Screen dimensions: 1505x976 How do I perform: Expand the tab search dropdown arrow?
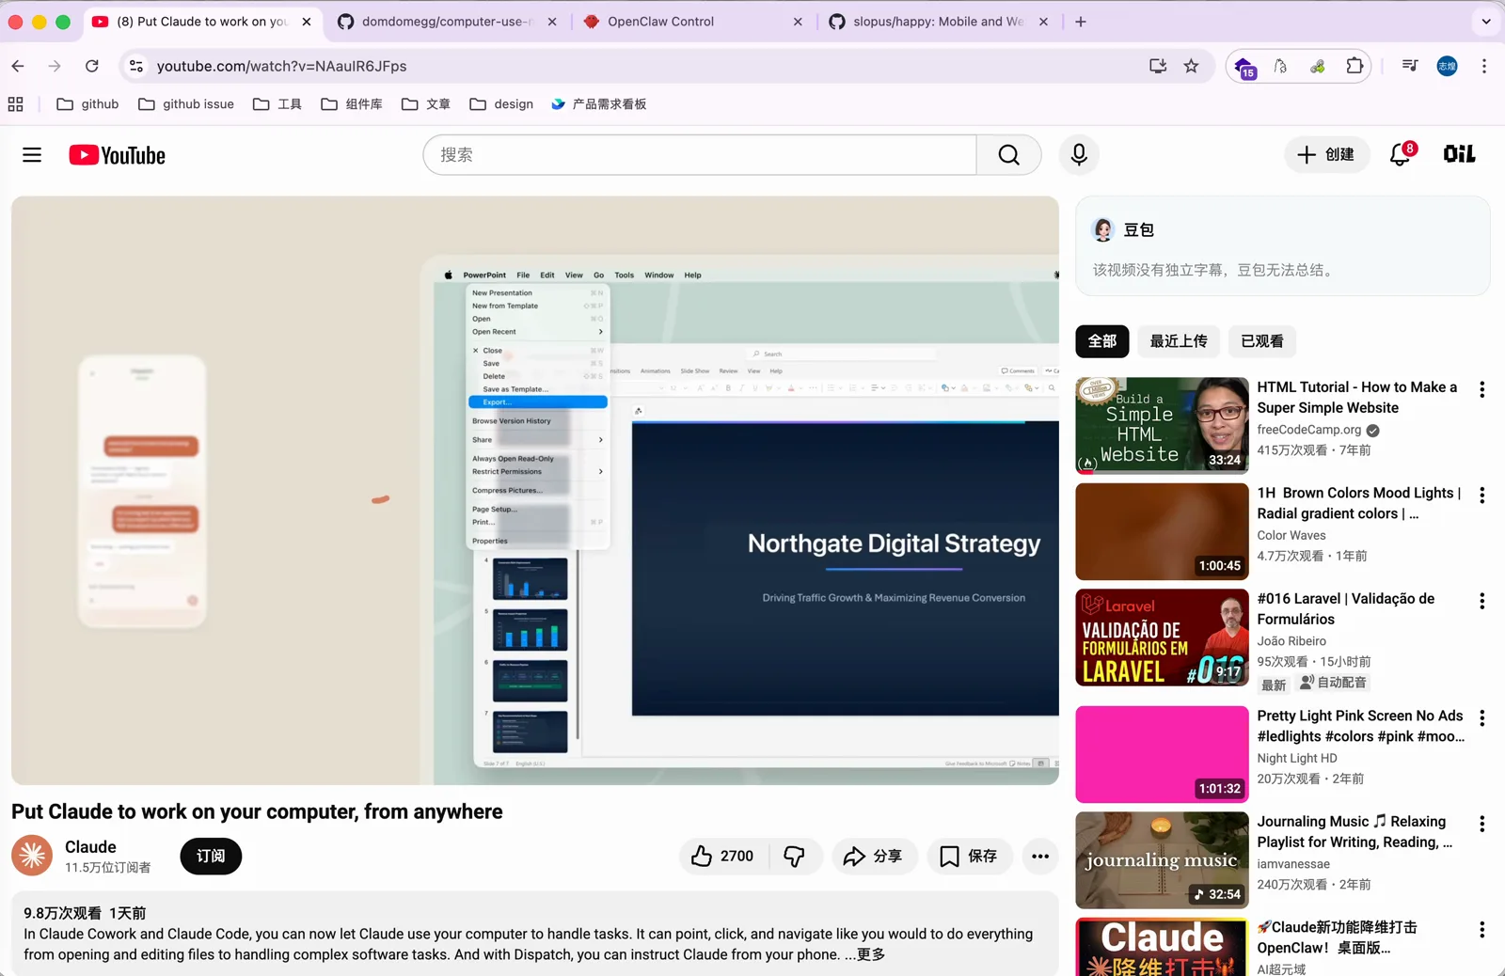coord(1486,22)
